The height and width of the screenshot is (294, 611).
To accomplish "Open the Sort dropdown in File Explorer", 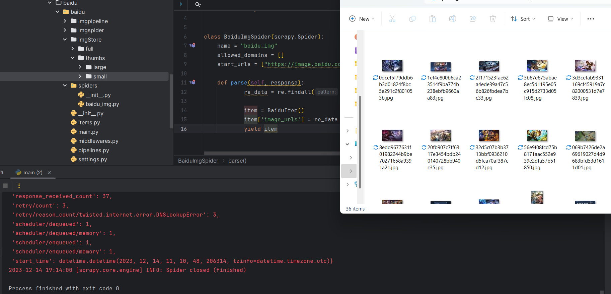I will 523,19.
